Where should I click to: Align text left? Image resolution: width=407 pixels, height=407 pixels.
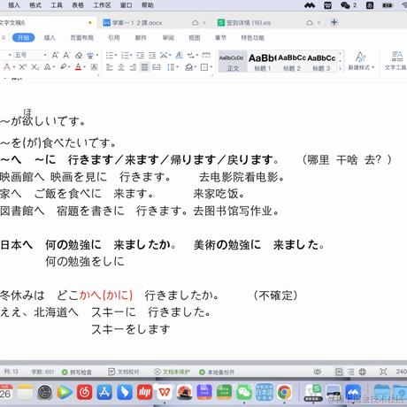tap(110, 67)
